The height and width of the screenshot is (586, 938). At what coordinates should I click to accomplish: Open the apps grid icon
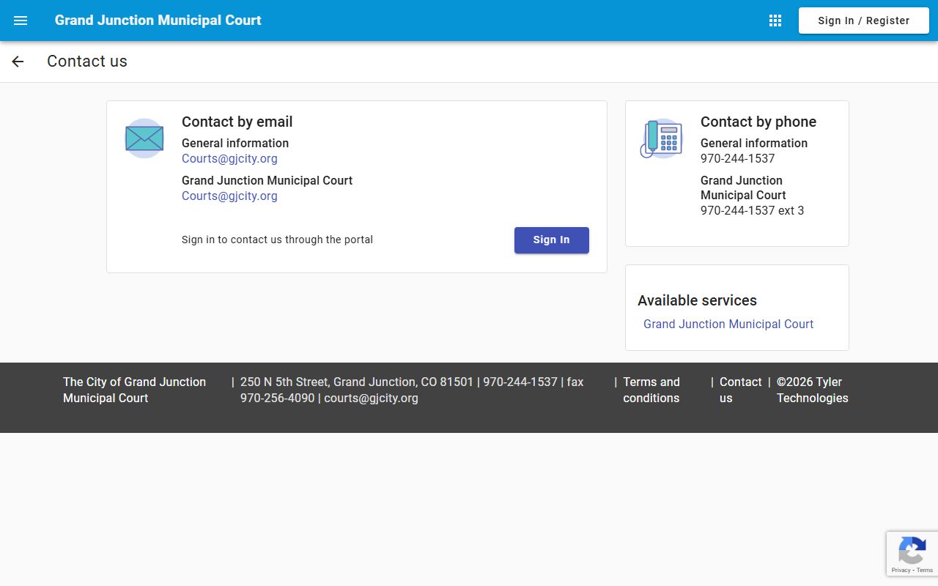point(775,21)
